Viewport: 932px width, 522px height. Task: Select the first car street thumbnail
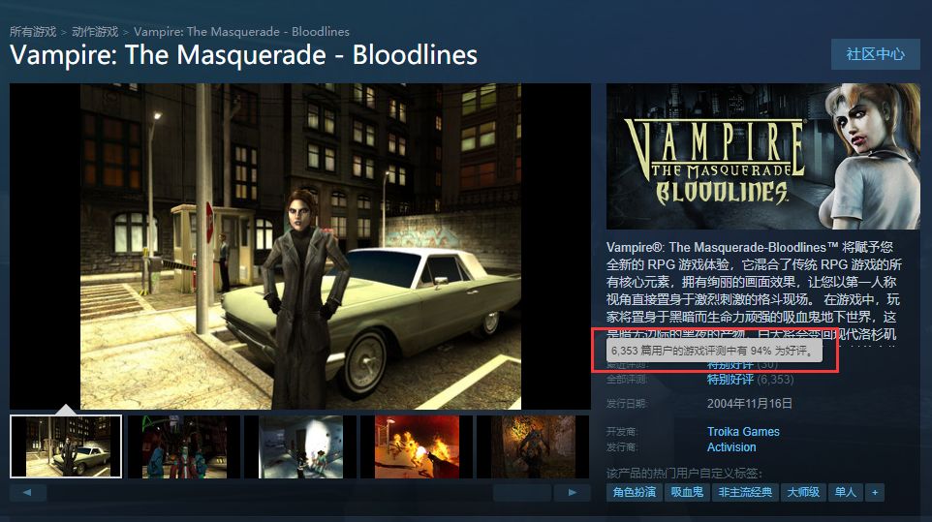(66, 446)
